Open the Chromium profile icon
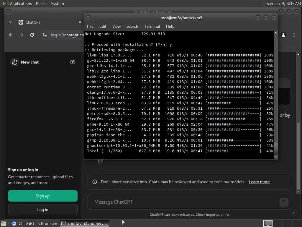The height and width of the screenshot is (227, 302). (x=283, y=35)
